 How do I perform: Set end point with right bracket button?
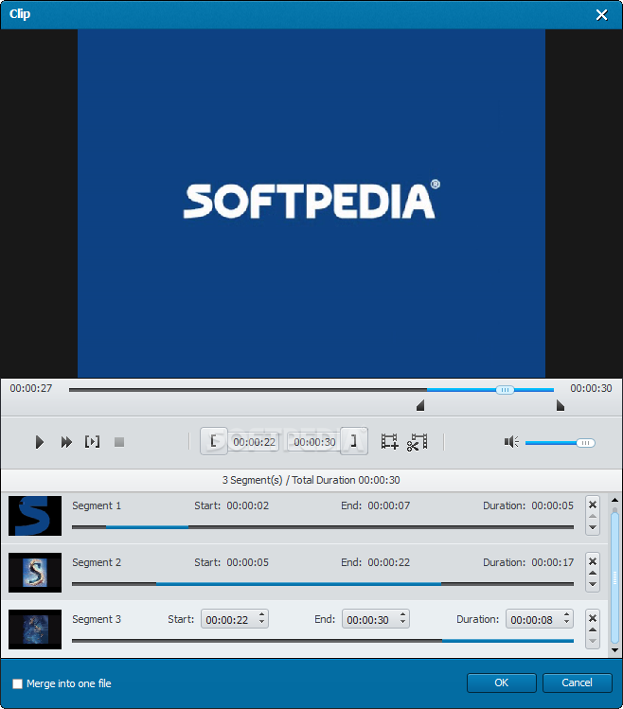coord(354,441)
